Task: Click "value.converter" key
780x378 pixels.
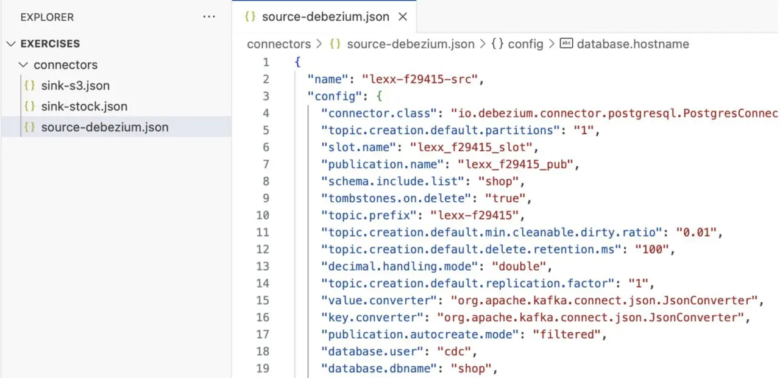Action: [379, 301]
